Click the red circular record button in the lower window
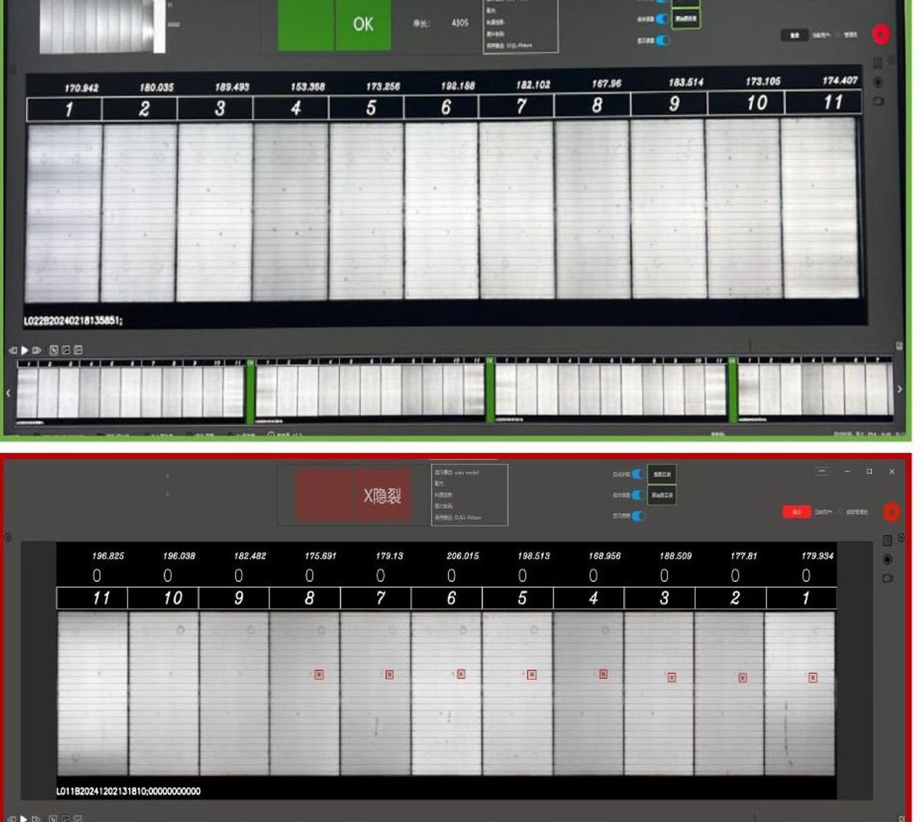This screenshot has height=822, width=921. [x=891, y=511]
